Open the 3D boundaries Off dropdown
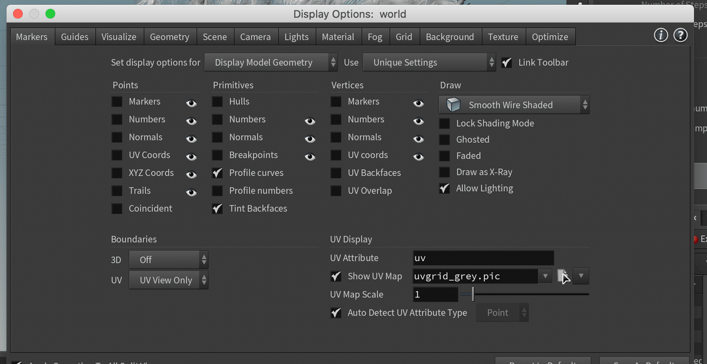Image resolution: width=707 pixels, height=364 pixels. (x=169, y=260)
